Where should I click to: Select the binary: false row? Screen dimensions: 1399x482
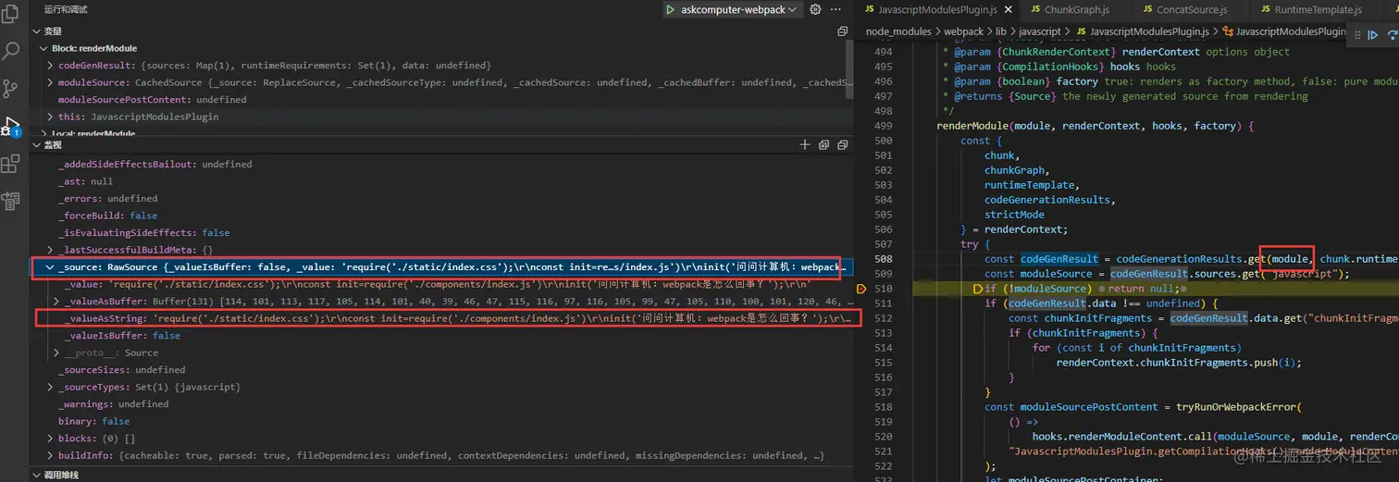(440, 421)
